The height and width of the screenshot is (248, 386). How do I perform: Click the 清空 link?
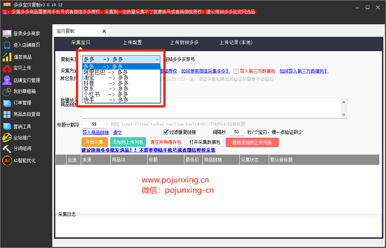[x=118, y=132]
